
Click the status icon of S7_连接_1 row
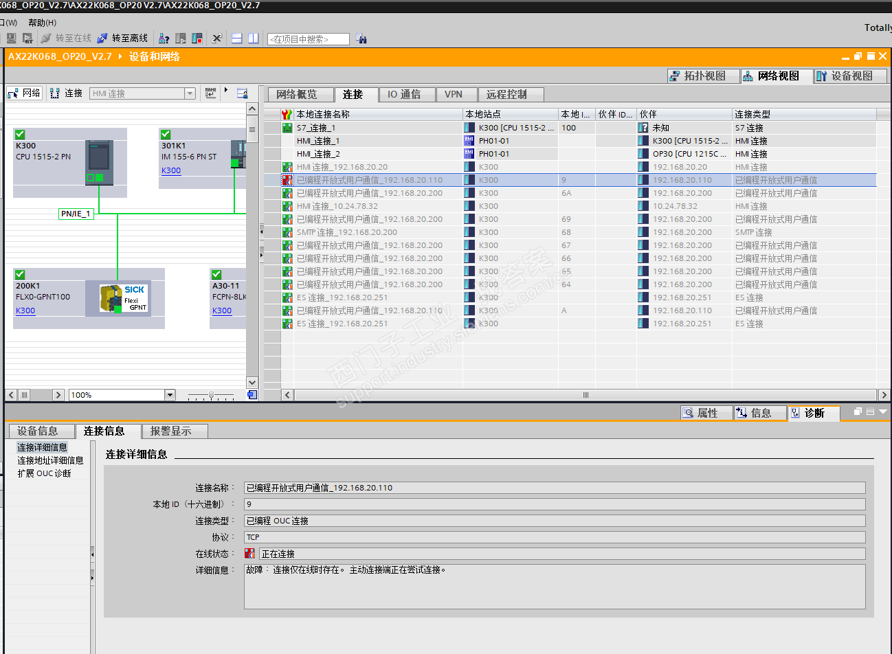tap(287, 128)
